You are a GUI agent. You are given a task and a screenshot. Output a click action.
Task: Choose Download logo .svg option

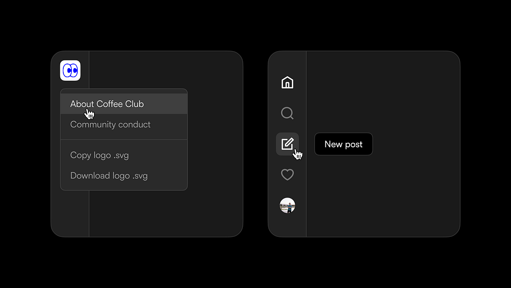pyautogui.click(x=109, y=175)
